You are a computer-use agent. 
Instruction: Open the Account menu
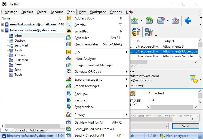point(57,12)
